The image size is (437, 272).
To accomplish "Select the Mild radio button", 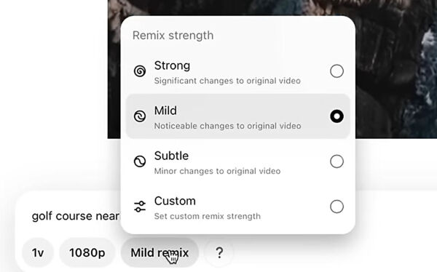I will (336, 116).
